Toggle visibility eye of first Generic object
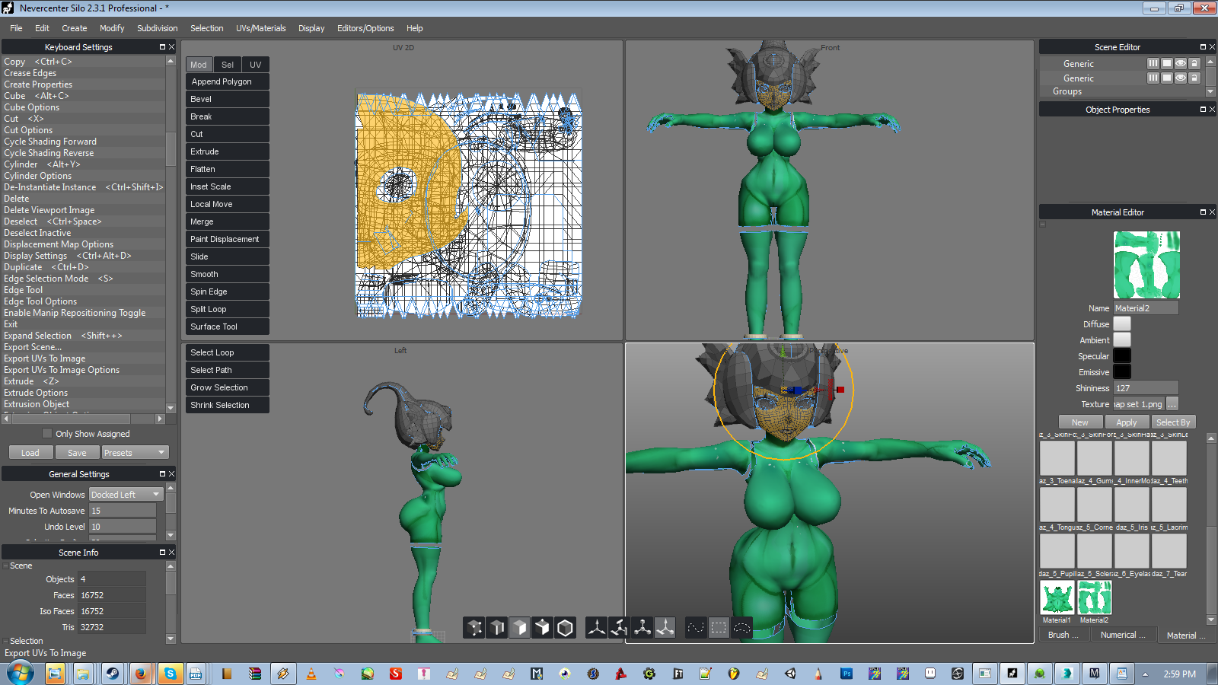The image size is (1218, 685). tap(1180, 64)
